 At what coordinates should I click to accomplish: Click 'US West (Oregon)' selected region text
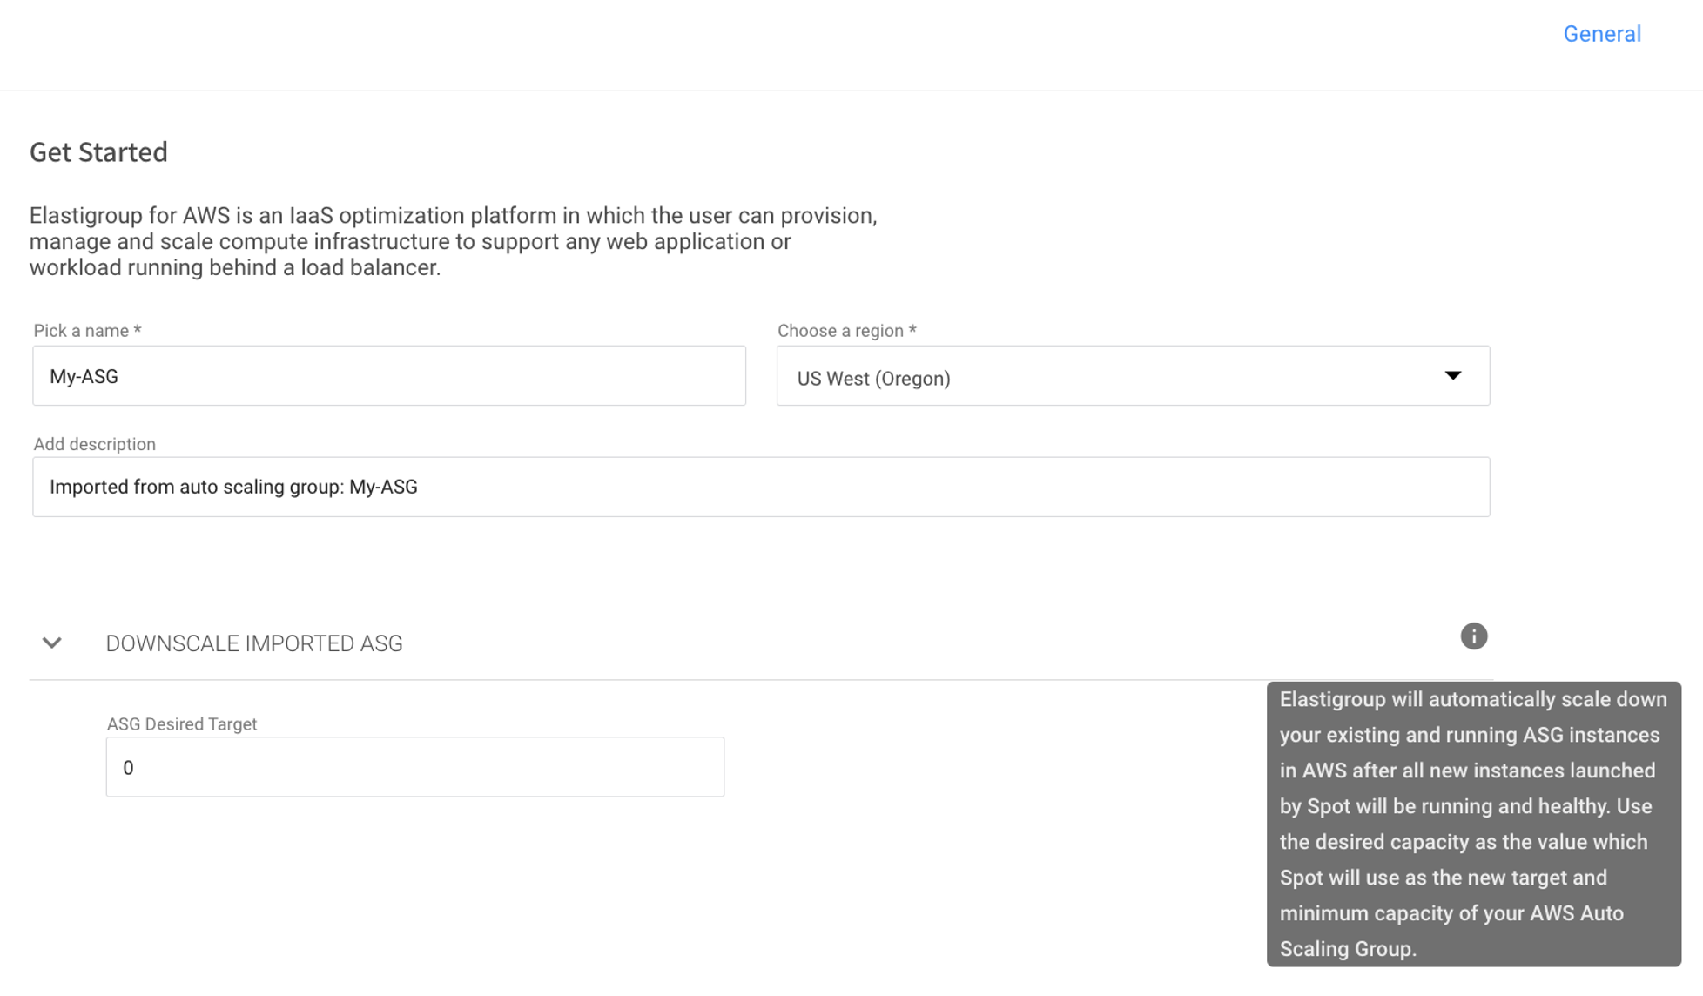point(873,379)
